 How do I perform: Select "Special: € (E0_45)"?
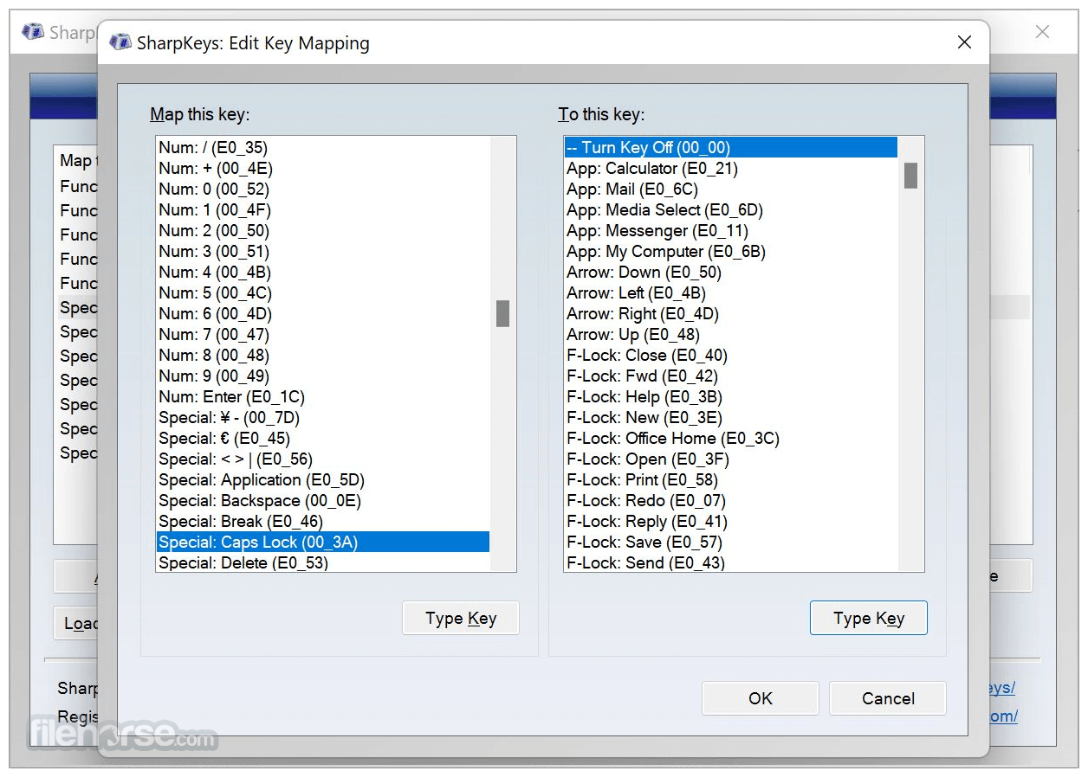point(323,438)
